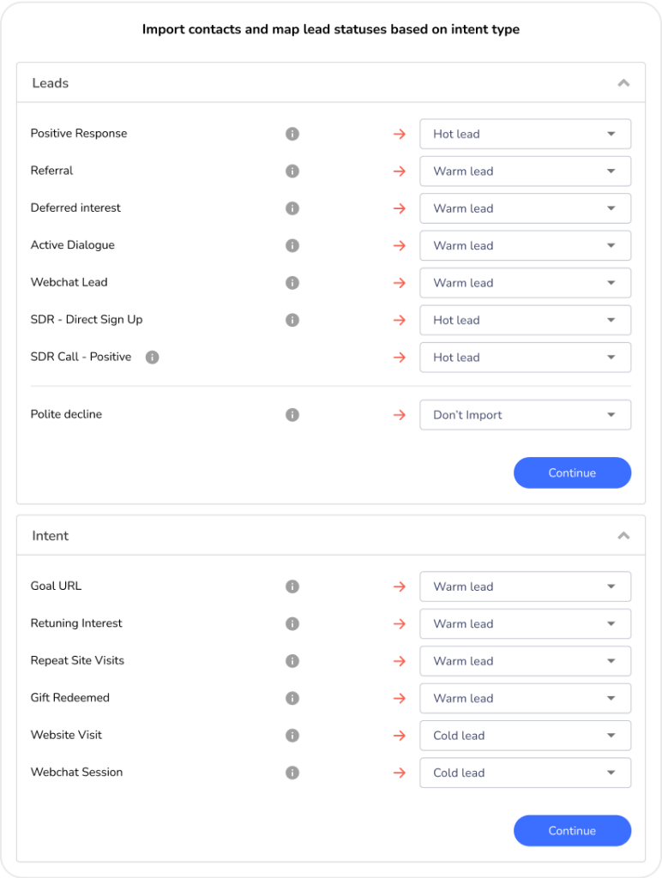
Task: Open Polite decline Don't Import dropdown
Action: click(x=525, y=415)
